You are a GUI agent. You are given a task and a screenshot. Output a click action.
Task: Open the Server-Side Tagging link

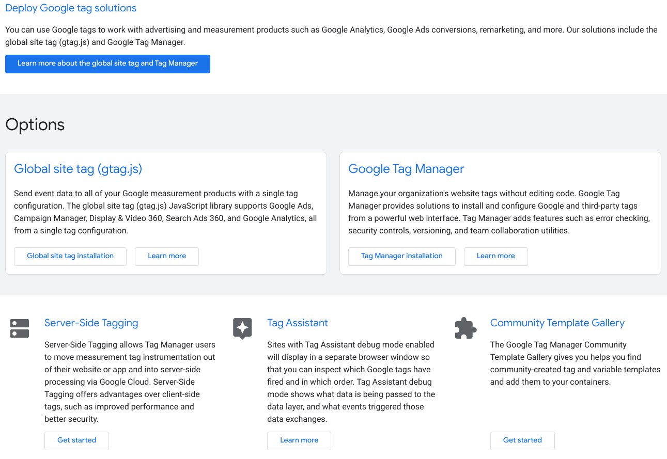click(x=91, y=323)
